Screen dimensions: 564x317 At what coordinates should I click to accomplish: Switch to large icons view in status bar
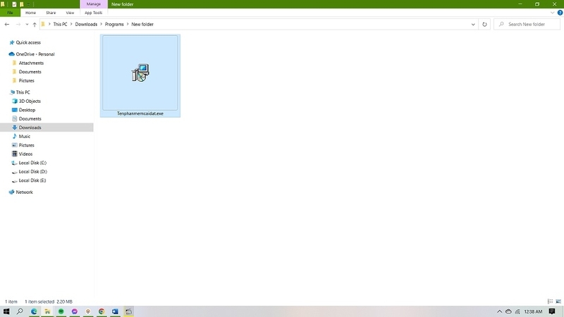[x=558, y=302]
